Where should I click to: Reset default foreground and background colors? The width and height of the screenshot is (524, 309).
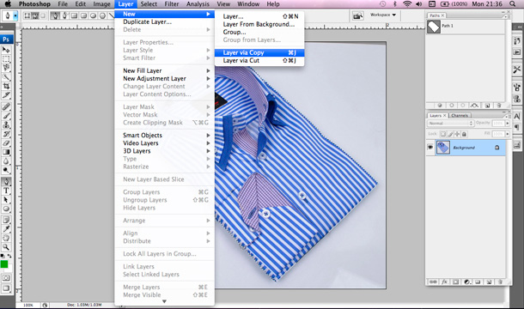coord(3,257)
